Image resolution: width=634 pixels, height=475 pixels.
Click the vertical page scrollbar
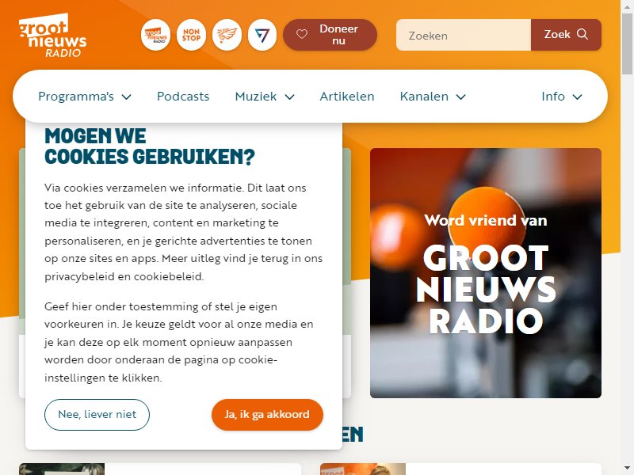coord(627,237)
